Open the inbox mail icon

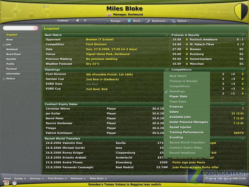pyautogui.click(x=6, y=183)
